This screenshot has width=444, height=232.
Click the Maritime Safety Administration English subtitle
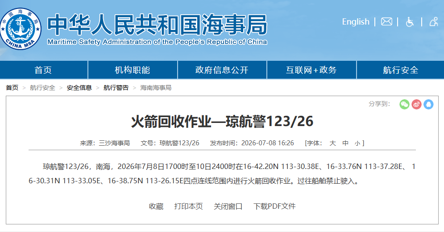click(x=157, y=42)
